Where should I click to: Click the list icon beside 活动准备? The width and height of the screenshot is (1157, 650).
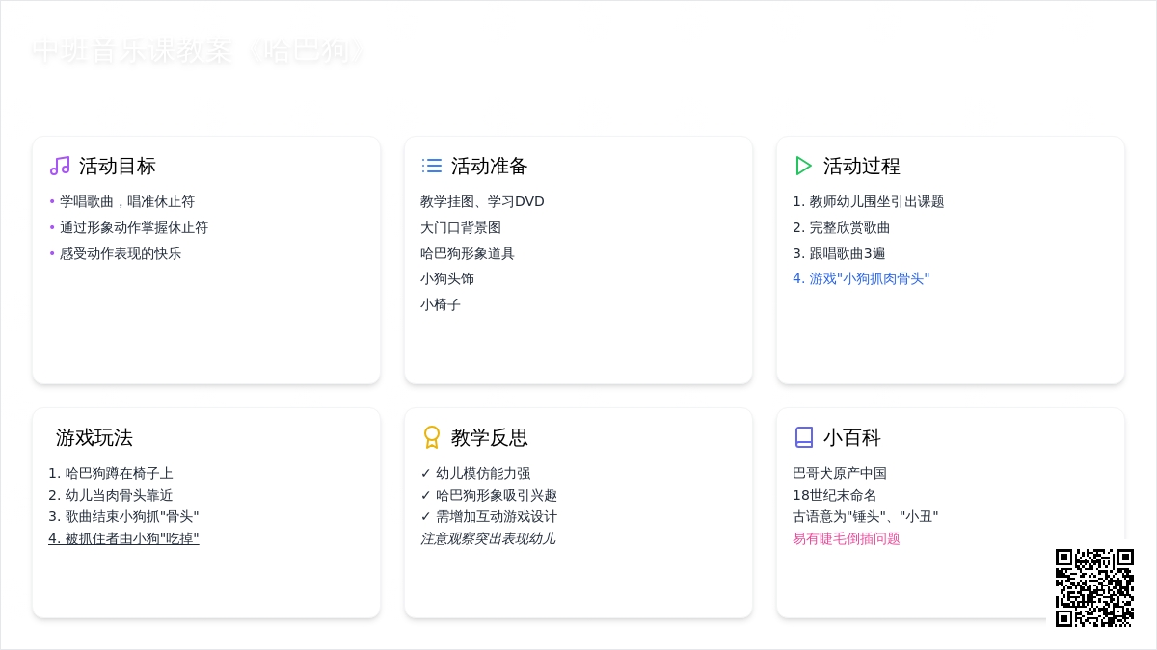click(432, 166)
